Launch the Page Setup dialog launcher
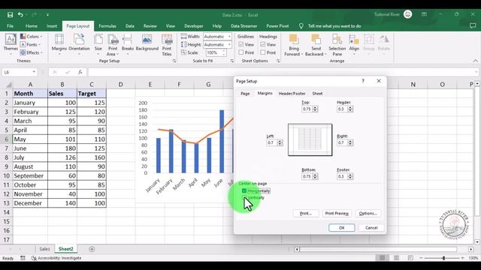This screenshot has width=481, height=270. [x=174, y=61]
